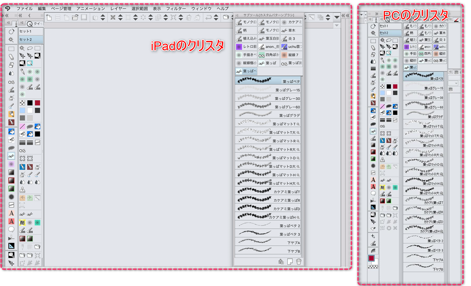Click the save disk icon in iPad command bar

click(84, 18)
